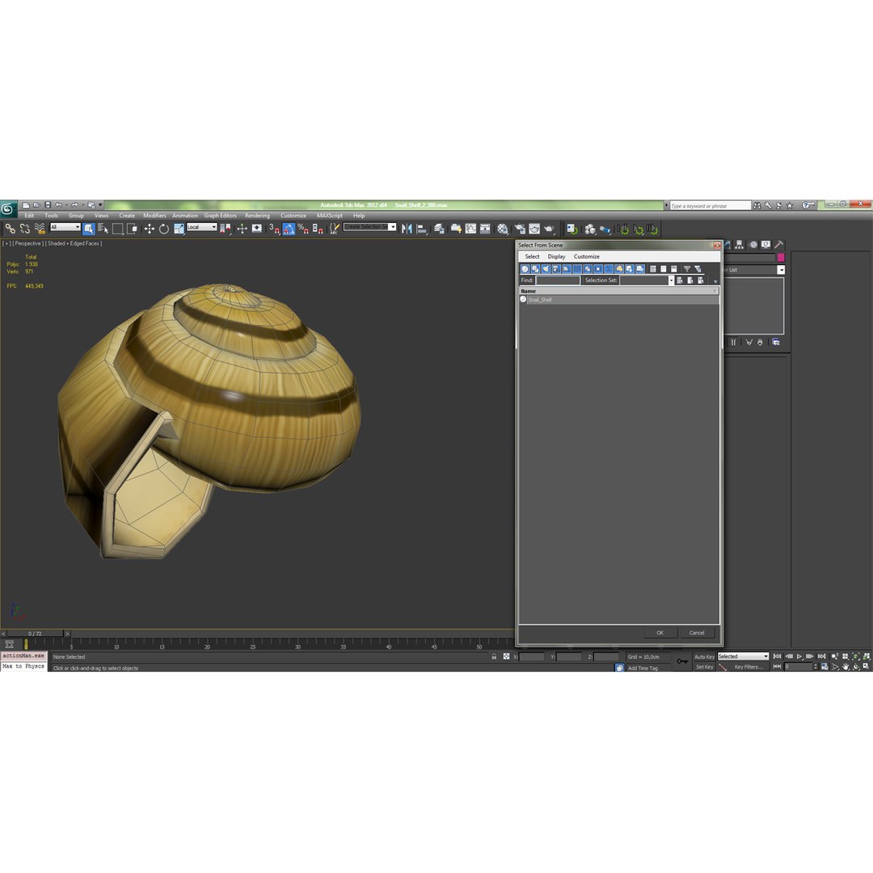Open the Perspective viewport label menu
The width and height of the screenshot is (873, 873).
pyautogui.click(x=27, y=243)
